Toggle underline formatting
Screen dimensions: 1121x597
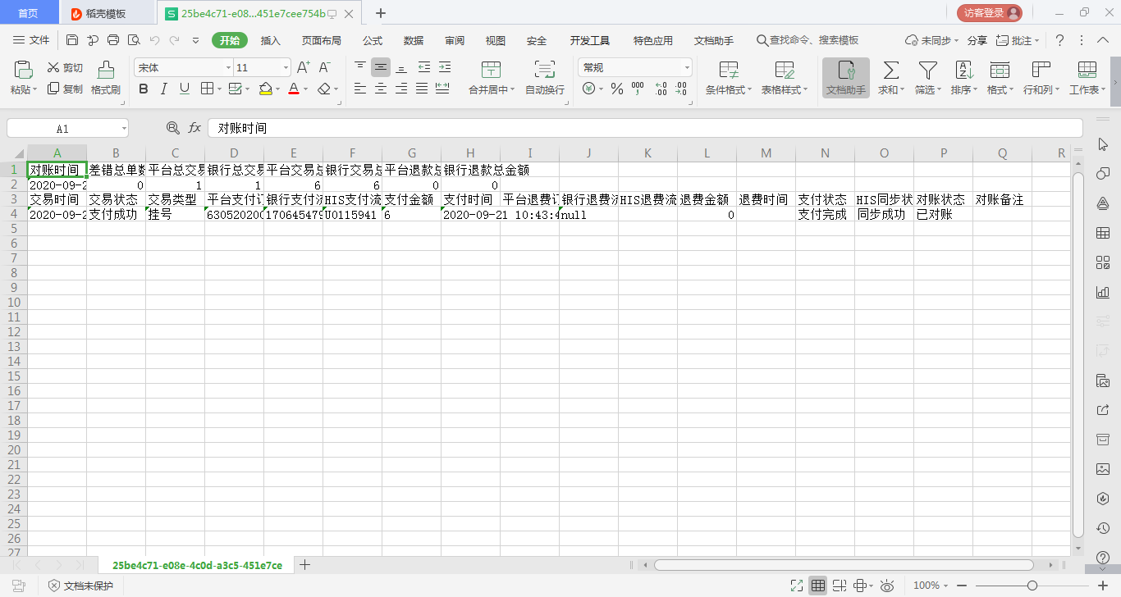tap(183, 88)
